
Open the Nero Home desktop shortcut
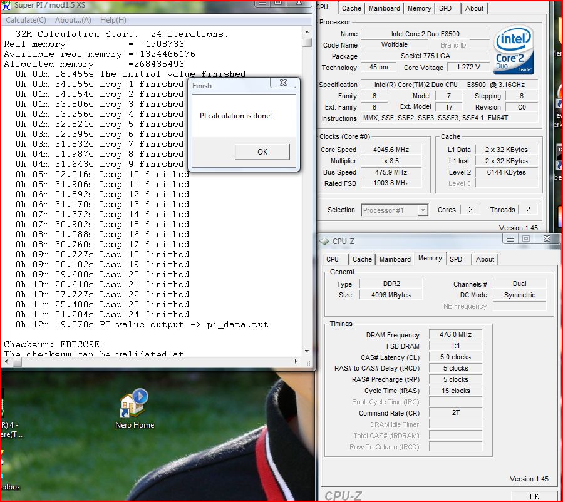coord(134,408)
